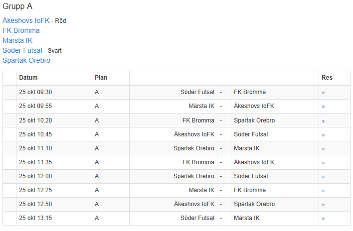This screenshot has width=353, height=231.
Task: Open FK Bromma team link in group list
Action: tap(21, 30)
